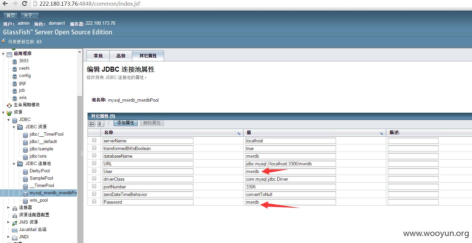
Task: Check the Password row checkbox
Action: [94, 202]
